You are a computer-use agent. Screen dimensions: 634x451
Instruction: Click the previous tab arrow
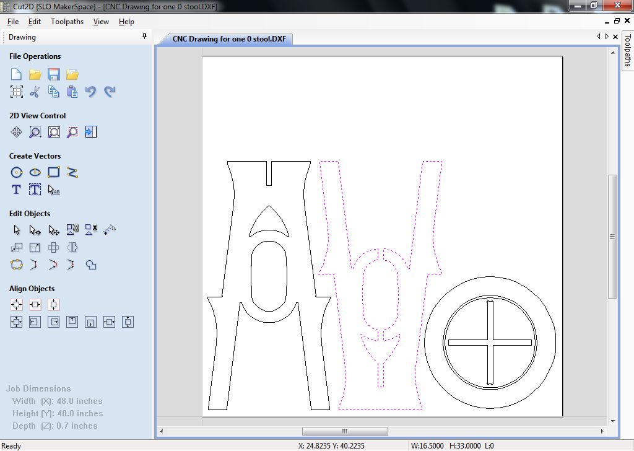[x=599, y=37]
